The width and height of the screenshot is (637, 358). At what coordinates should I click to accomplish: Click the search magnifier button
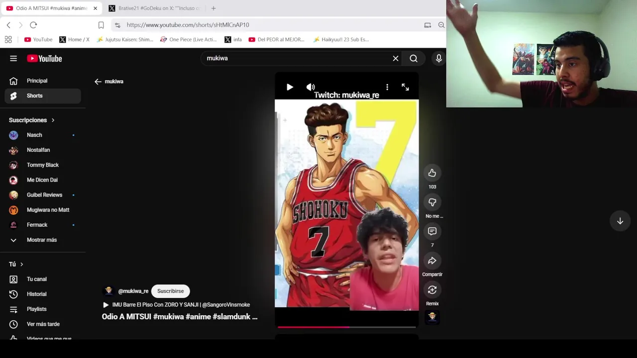(x=414, y=59)
